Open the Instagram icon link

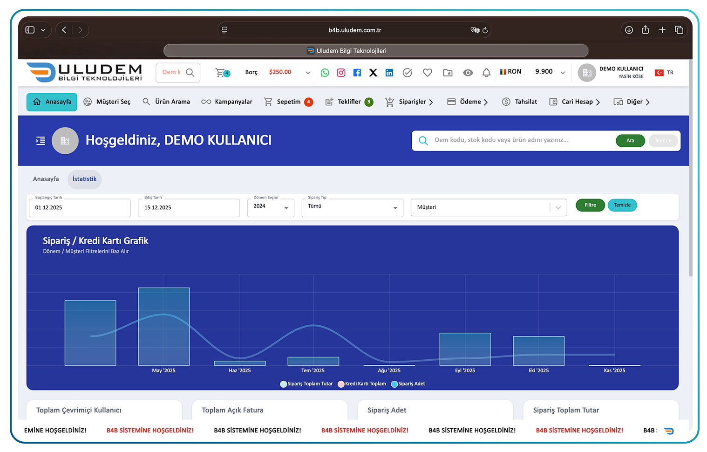click(x=341, y=73)
